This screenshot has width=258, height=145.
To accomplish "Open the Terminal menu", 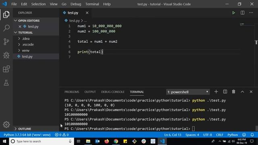I will 92,4.
